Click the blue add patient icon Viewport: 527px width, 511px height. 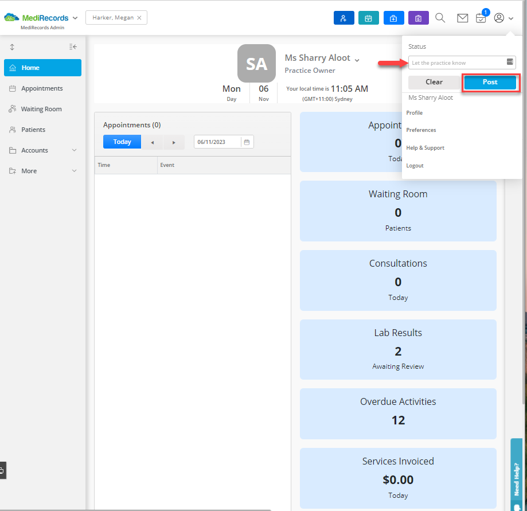tap(343, 18)
